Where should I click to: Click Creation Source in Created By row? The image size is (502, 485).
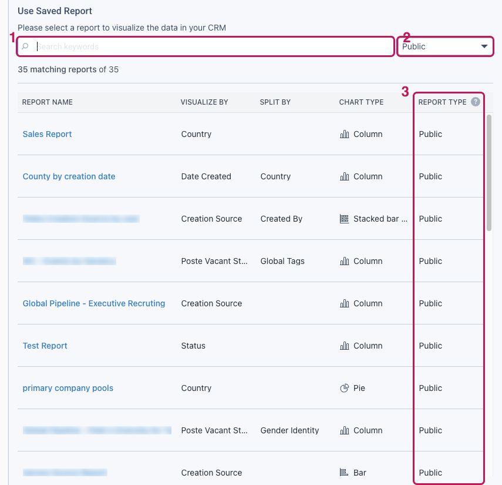tap(211, 219)
